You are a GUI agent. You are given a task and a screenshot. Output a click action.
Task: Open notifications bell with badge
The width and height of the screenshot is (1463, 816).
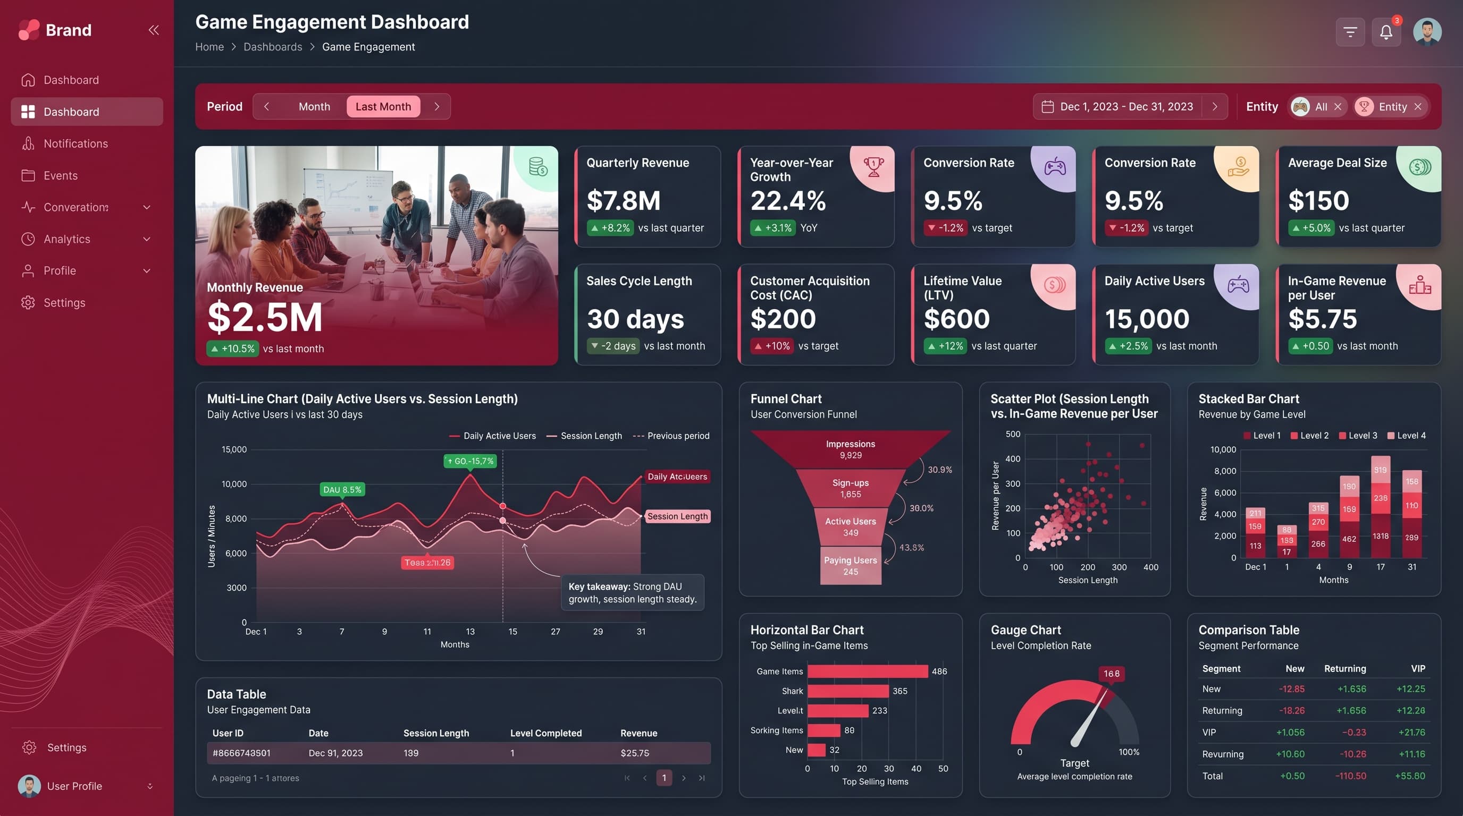pyautogui.click(x=1386, y=32)
